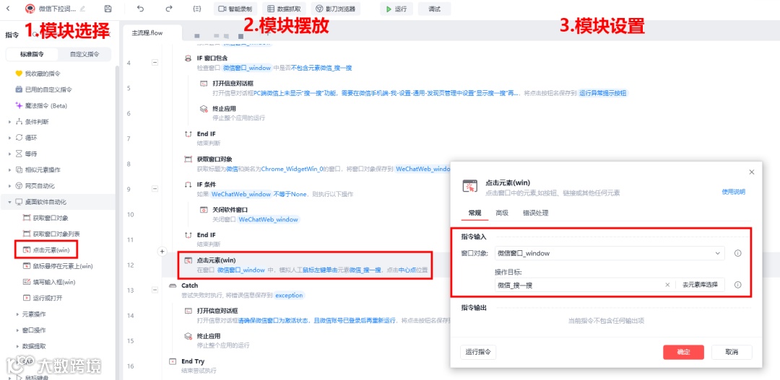This screenshot has height=380, width=780.
Task: Click the plus button beside line 12
Action: 162,252
